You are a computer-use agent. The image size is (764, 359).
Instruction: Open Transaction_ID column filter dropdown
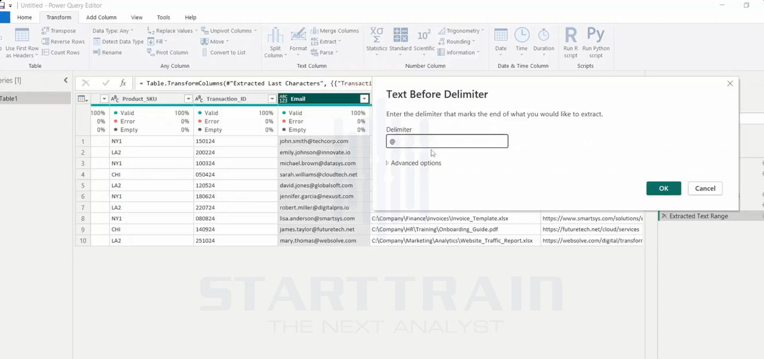pos(272,99)
